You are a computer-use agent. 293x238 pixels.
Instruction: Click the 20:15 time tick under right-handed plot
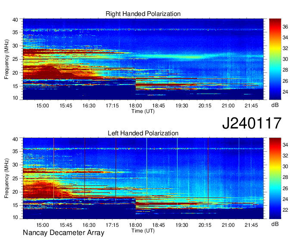(205, 106)
